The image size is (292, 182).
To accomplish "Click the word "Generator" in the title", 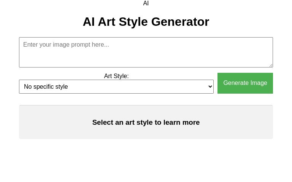I will coord(180,22).
